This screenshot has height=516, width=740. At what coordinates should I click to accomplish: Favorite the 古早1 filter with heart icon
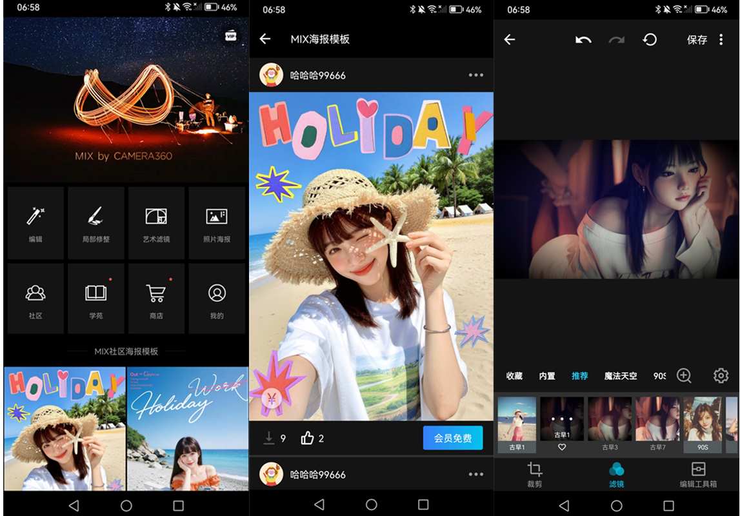561,447
